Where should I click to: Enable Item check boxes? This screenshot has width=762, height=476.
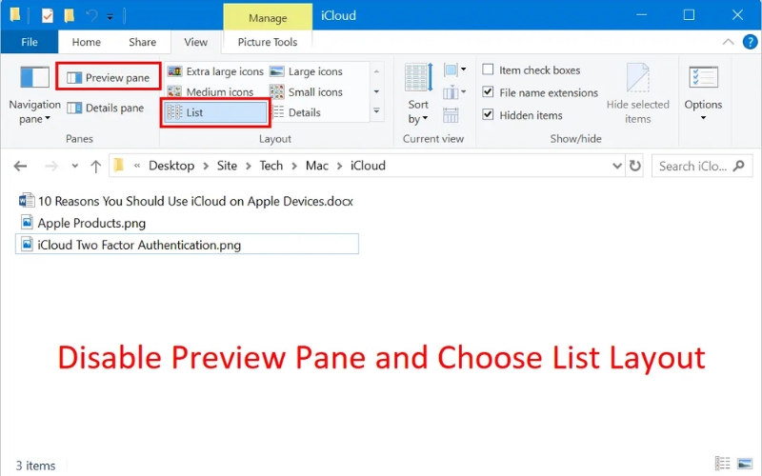point(488,69)
